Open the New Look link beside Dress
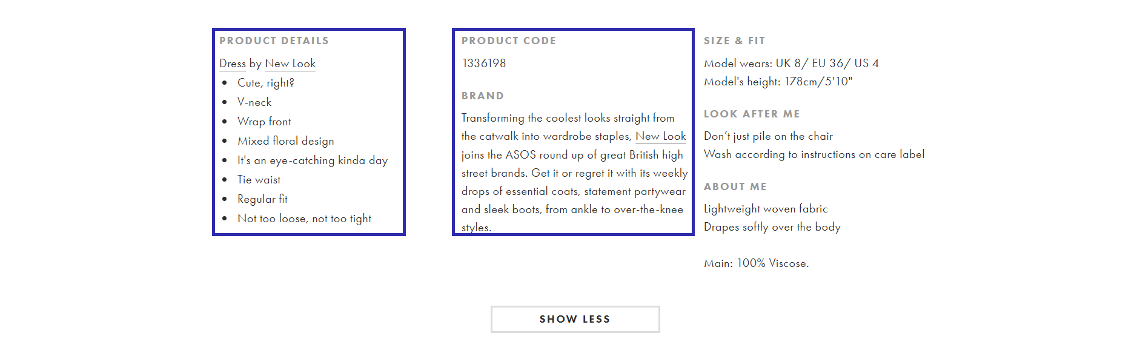The width and height of the screenshot is (1140, 362). tap(290, 64)
